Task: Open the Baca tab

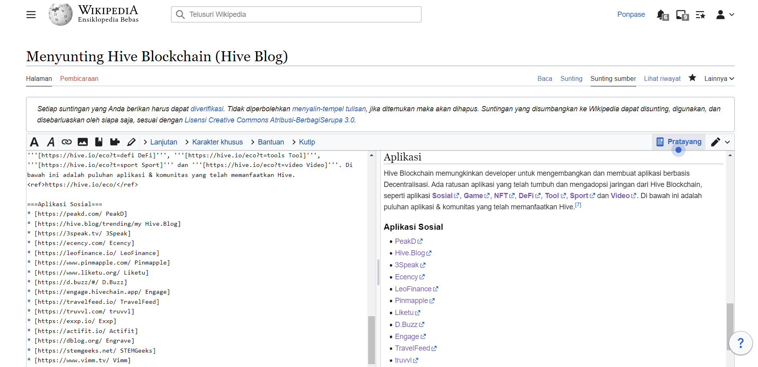Action: [544, 78]
